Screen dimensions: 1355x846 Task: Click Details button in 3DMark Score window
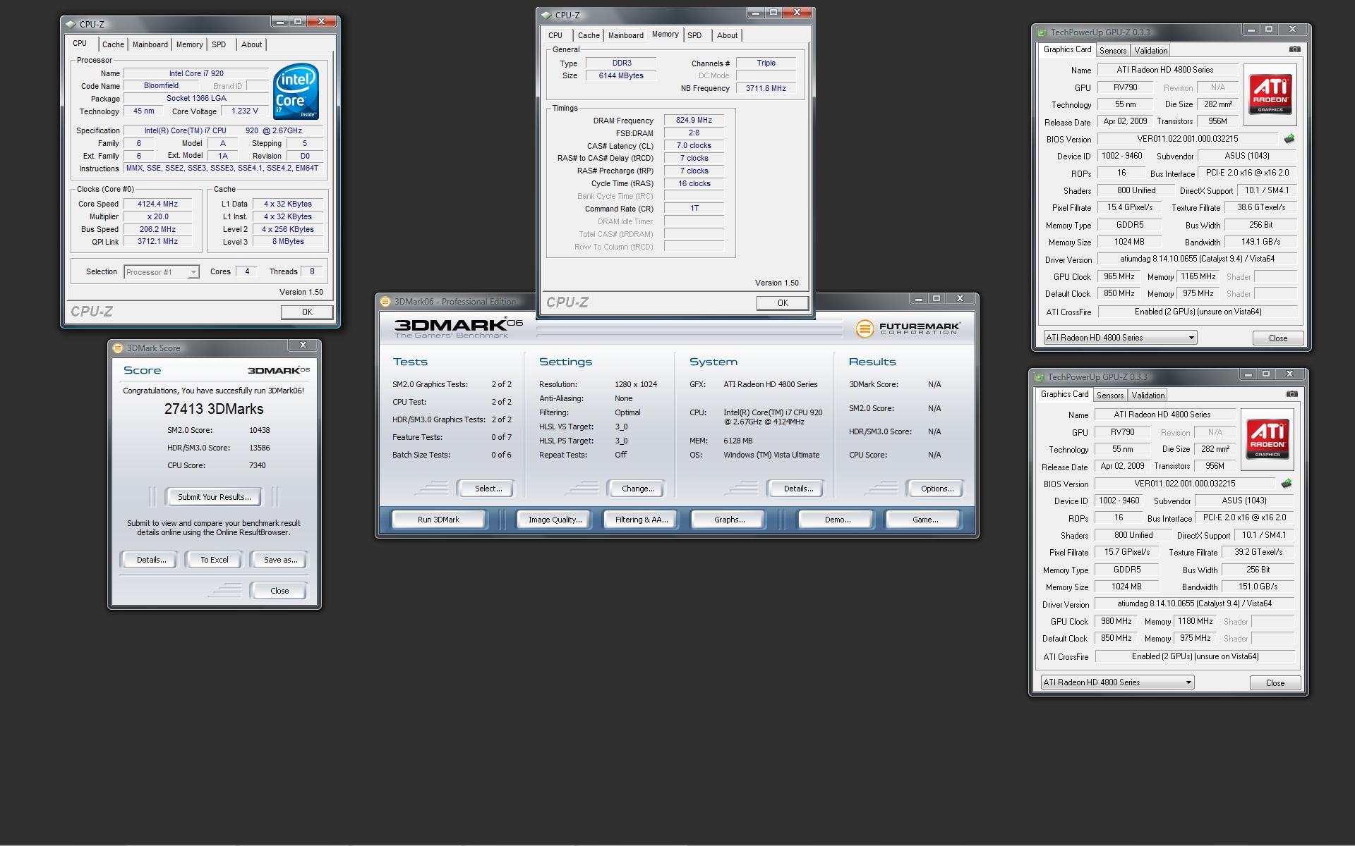151,560
